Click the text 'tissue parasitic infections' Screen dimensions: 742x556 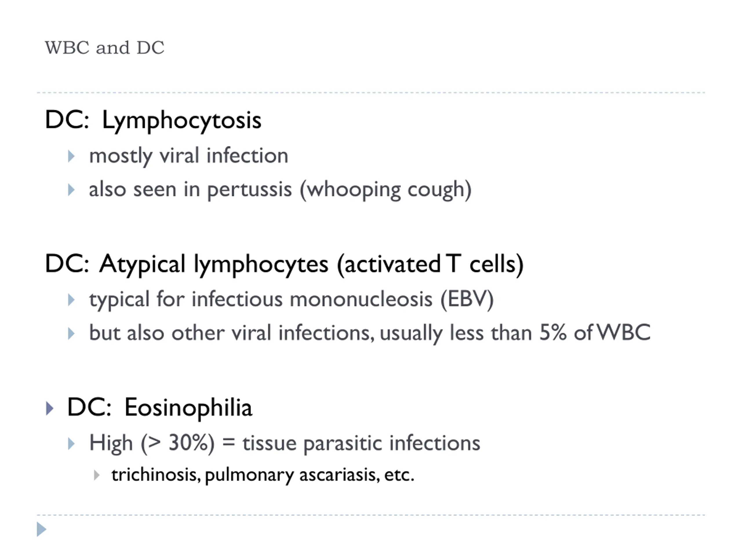pos(361,443)
